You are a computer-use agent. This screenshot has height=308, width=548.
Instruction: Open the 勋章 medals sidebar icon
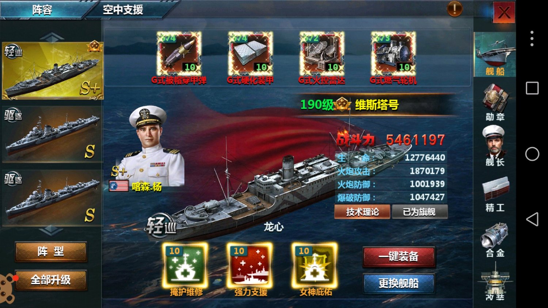click(495, 102)
